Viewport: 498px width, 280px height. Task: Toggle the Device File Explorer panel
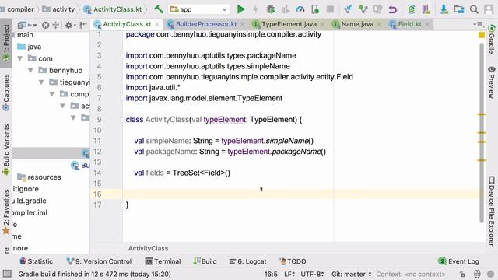[x=491, y=211]
